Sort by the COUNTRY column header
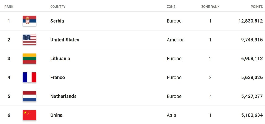The image size is (265, 124). pos(58,7)
